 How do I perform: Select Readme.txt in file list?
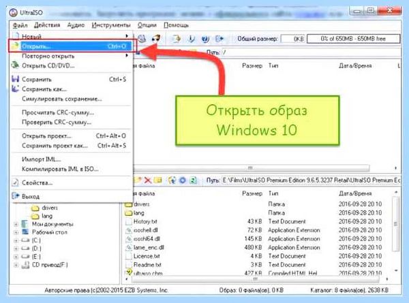(147, 265)
